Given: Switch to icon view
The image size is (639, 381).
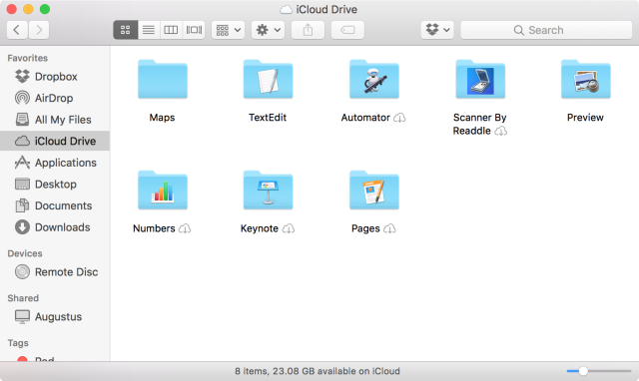Looking at the screenshot, I should 126,30.
